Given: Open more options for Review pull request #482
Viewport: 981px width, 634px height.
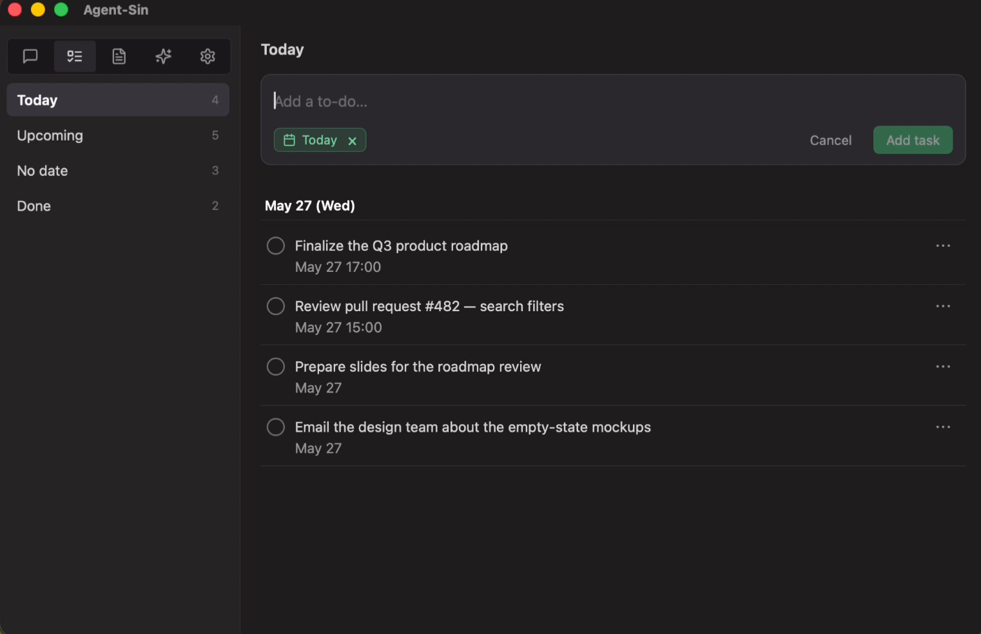Looking at the screenshot, I should pos(943,306).
